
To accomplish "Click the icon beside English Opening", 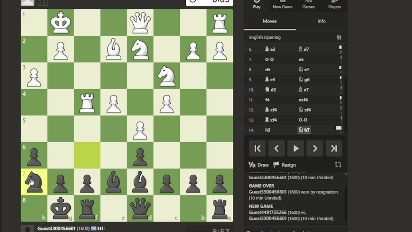I will click(x=339, y=37).
